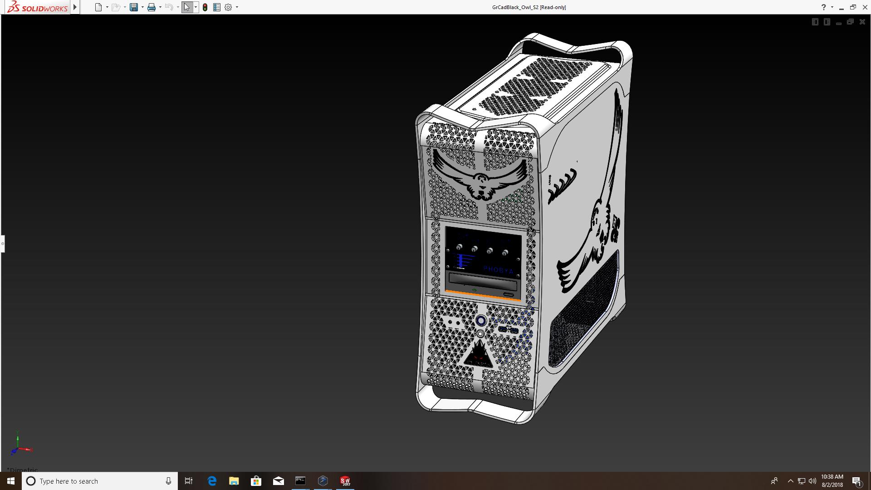Expand the New document dropdown arrow

(107, 7)
